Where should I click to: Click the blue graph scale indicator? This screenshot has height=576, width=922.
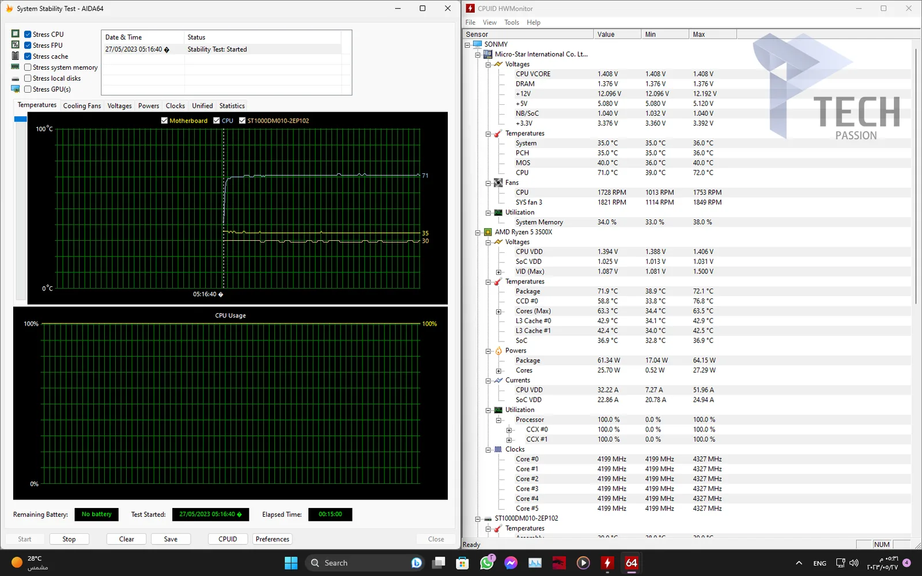(21, 119)
